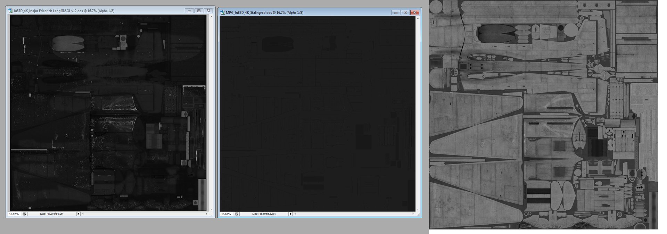Click the horizontal scrollbar left arrow in the Stalingrad window

pos(295,214)
